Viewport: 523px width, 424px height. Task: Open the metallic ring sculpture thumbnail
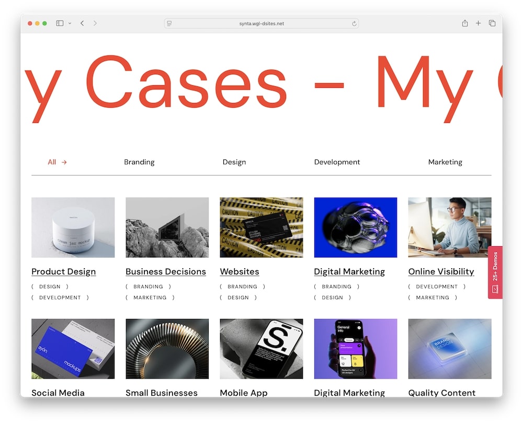[x=167, y=349]
